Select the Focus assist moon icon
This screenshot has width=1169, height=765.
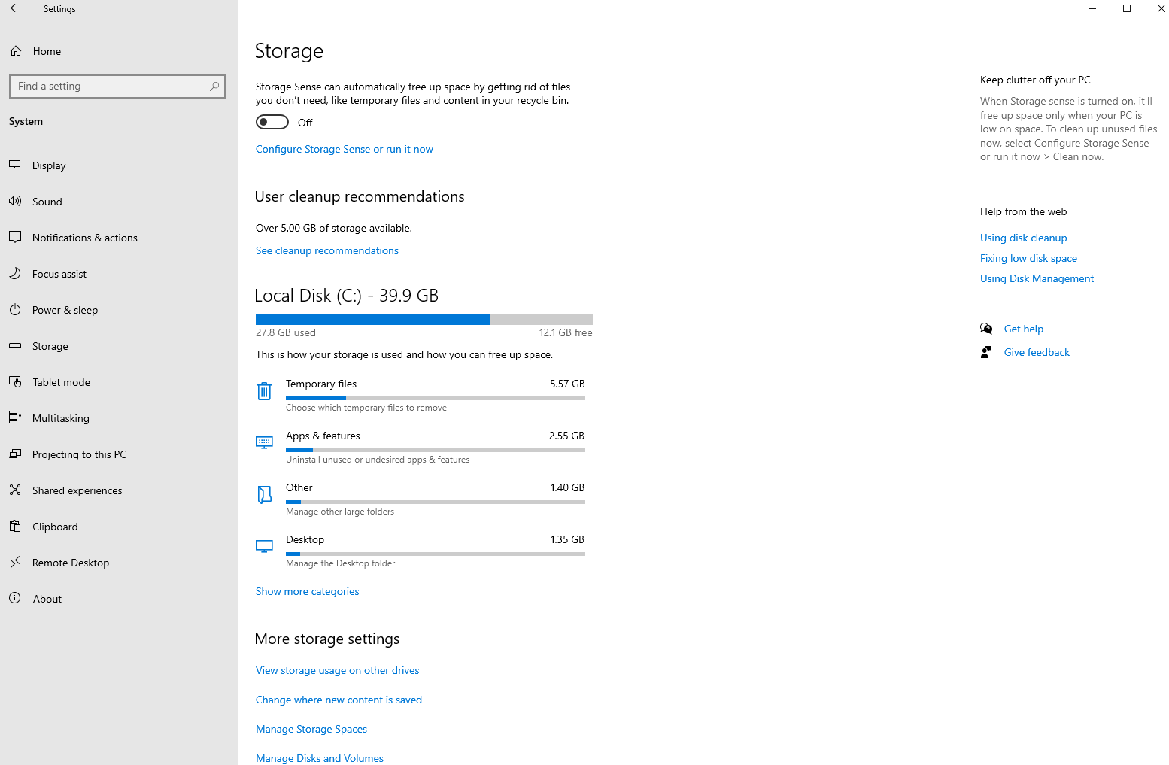point(16,273)
